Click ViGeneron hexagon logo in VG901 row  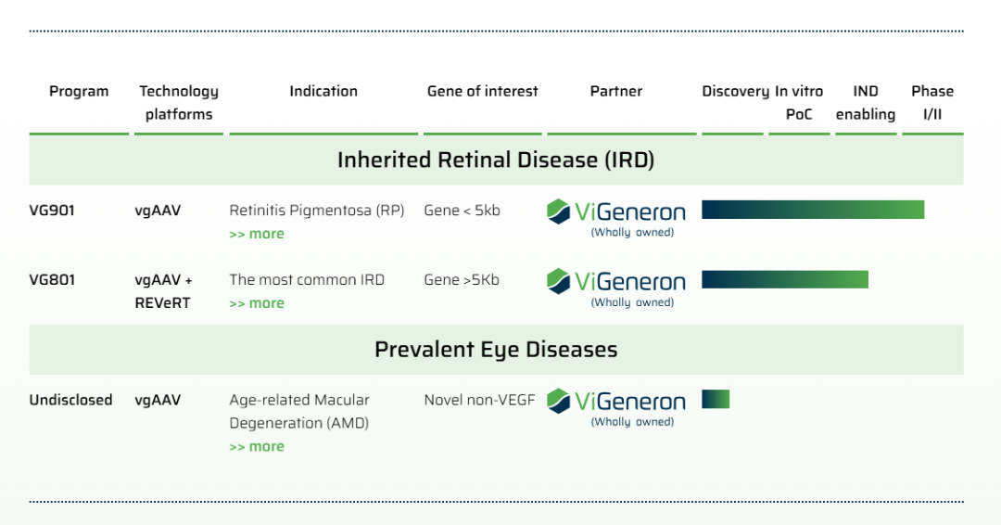559,211
